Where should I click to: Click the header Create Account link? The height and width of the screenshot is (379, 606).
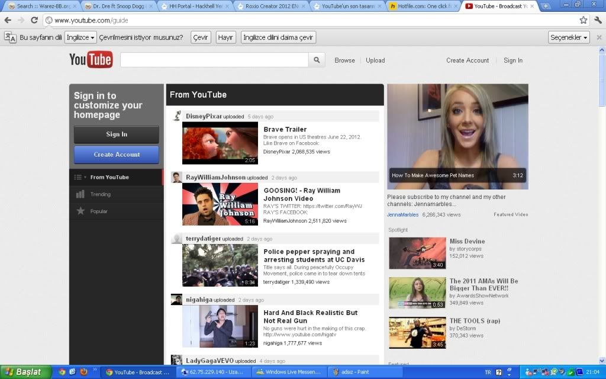click(468, 60)
